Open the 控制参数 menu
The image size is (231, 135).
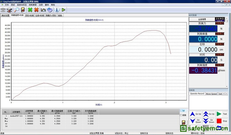33,5
